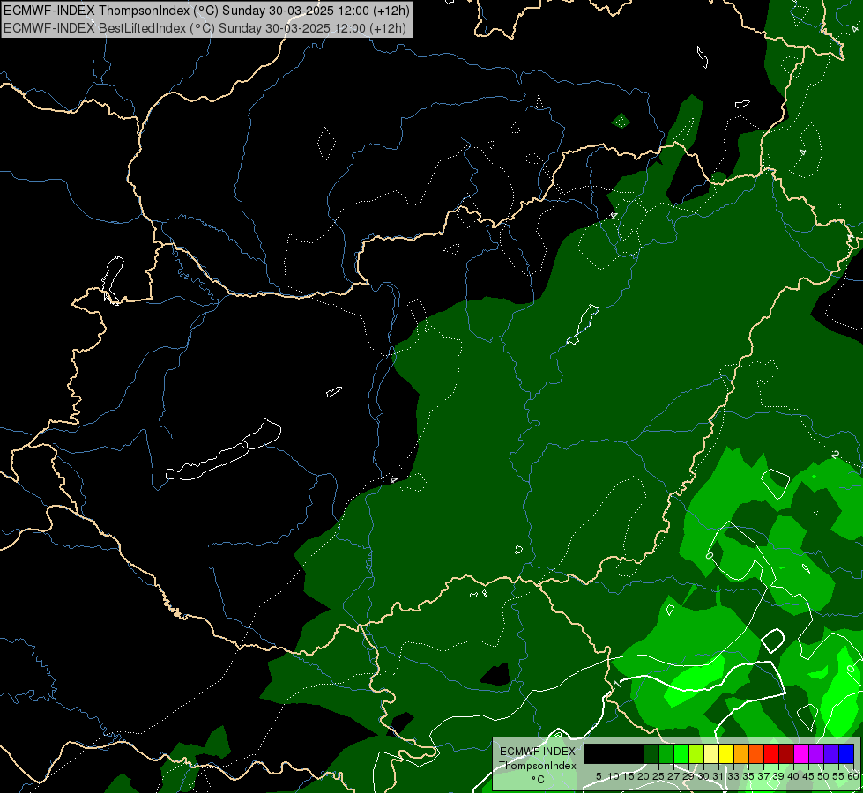Select the bright red 37–39 legend swatch
Image resolution: width=863 pixels, height=793 pixels.
771,753
